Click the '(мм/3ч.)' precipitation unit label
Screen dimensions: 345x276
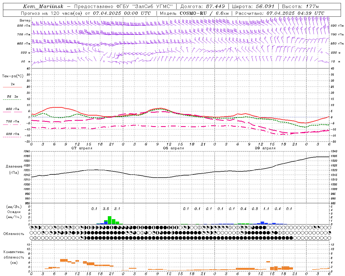click(14, 207)
